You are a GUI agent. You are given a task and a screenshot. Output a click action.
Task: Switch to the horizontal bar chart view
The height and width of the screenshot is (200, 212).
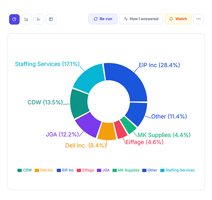click(x=39, y=19)
